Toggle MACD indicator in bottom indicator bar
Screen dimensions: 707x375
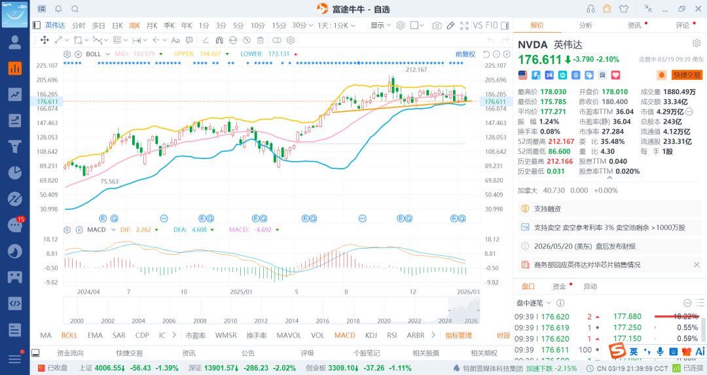click(344, 335)
